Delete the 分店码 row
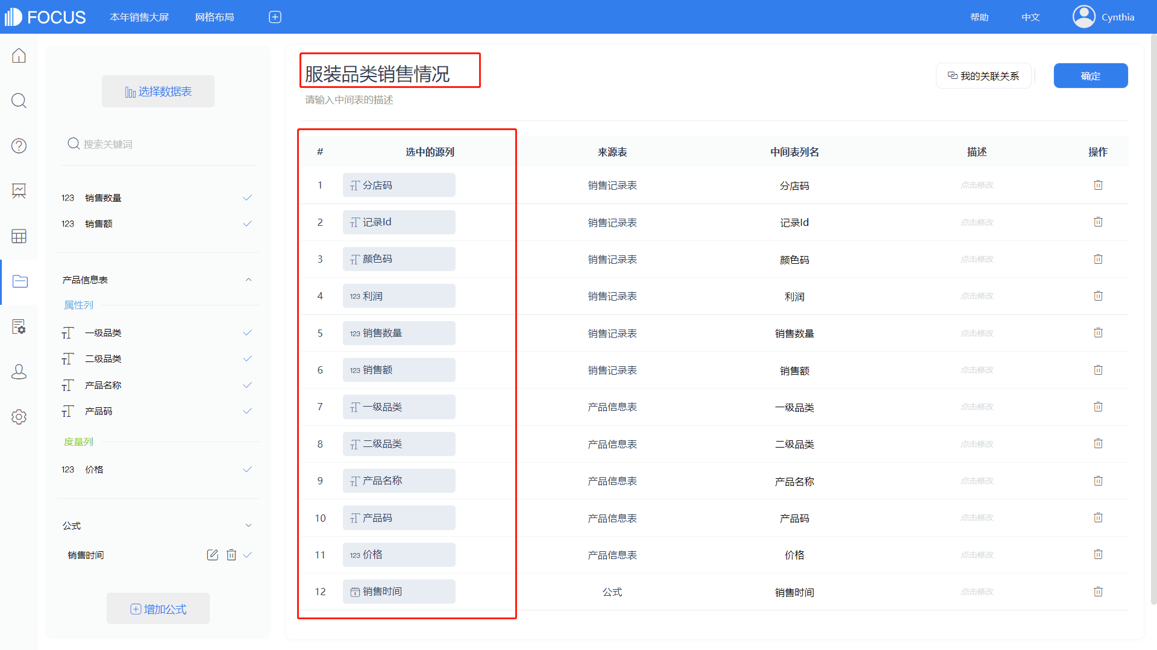This screenshot has height=650, width=1157. point(1098,185)
